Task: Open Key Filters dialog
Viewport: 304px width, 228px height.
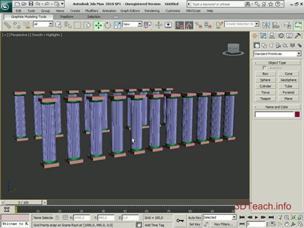Action: (223, 224)
